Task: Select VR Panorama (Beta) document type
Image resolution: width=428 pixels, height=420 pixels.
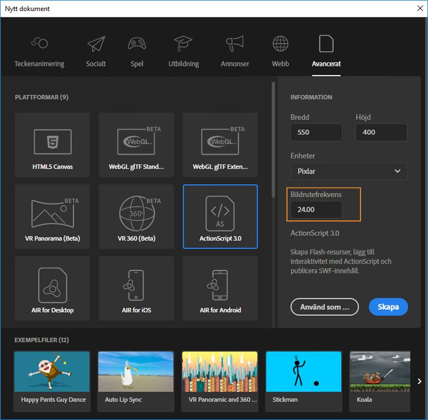Action: [53, 216]
